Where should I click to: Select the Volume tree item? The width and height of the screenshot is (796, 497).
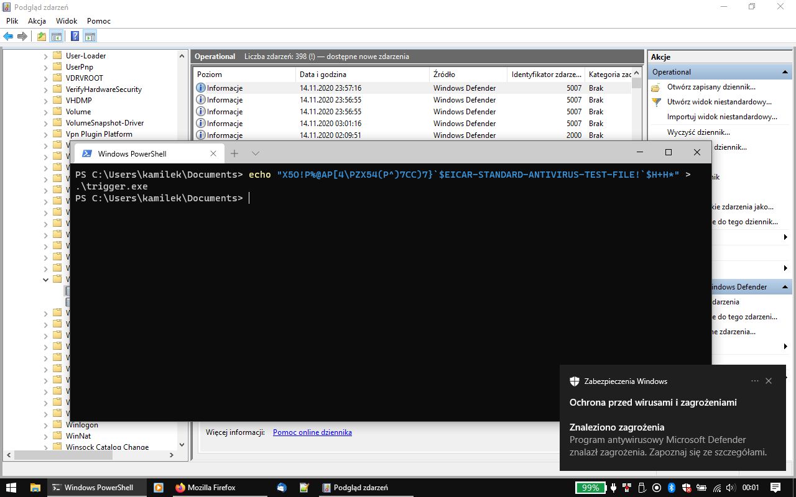78,112
